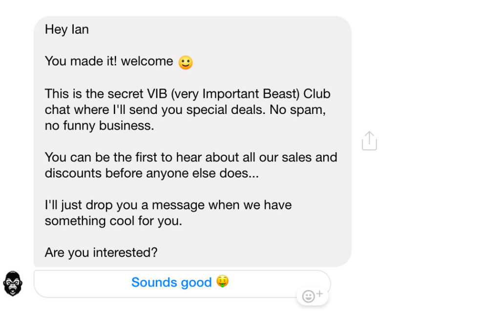Click the 'something cool for you.' line

[x=113, y=221]
